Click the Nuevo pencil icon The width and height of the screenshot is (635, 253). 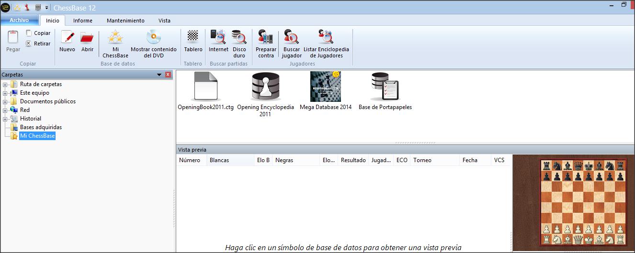click(x=67, y=37)
